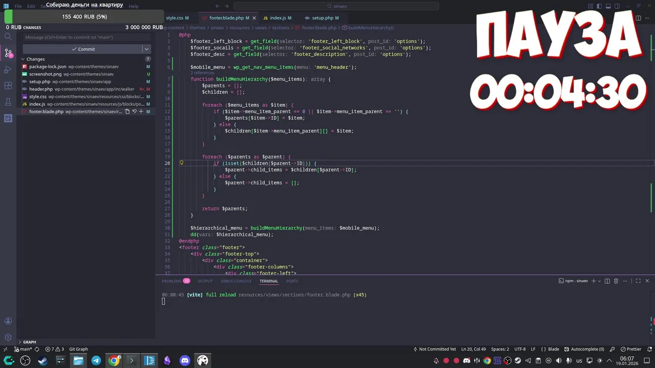Open new terminal launch profile dropdown
The width and height of the screenshot is (655, 368).
click(x=600, y=281)
